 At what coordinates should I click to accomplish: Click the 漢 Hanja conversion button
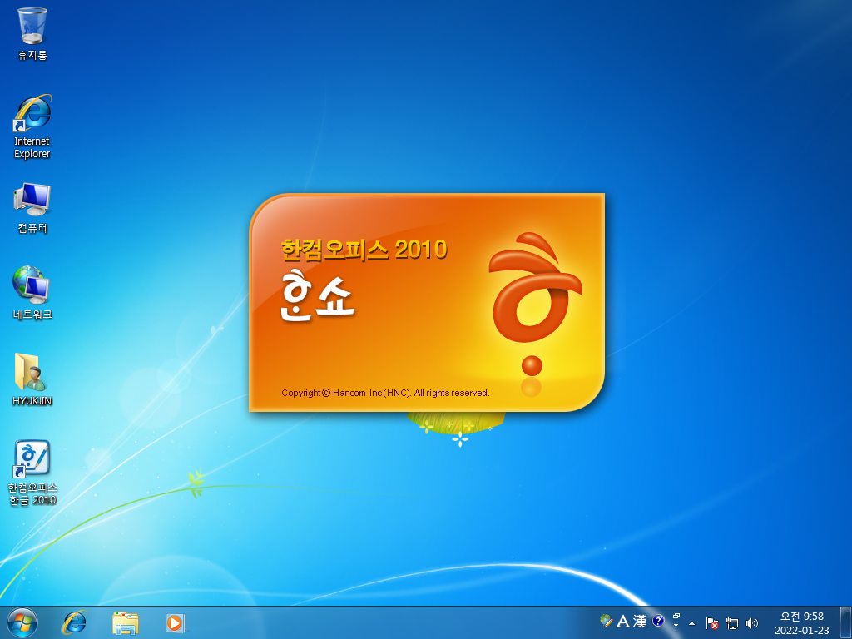pyautogui.click(x=640, y=621)
